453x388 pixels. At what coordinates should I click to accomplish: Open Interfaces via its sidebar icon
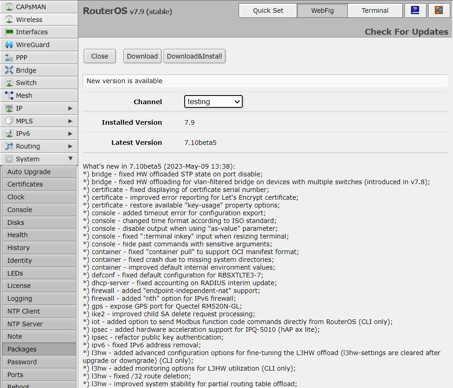pyautogui.click(x=9, y=32)
